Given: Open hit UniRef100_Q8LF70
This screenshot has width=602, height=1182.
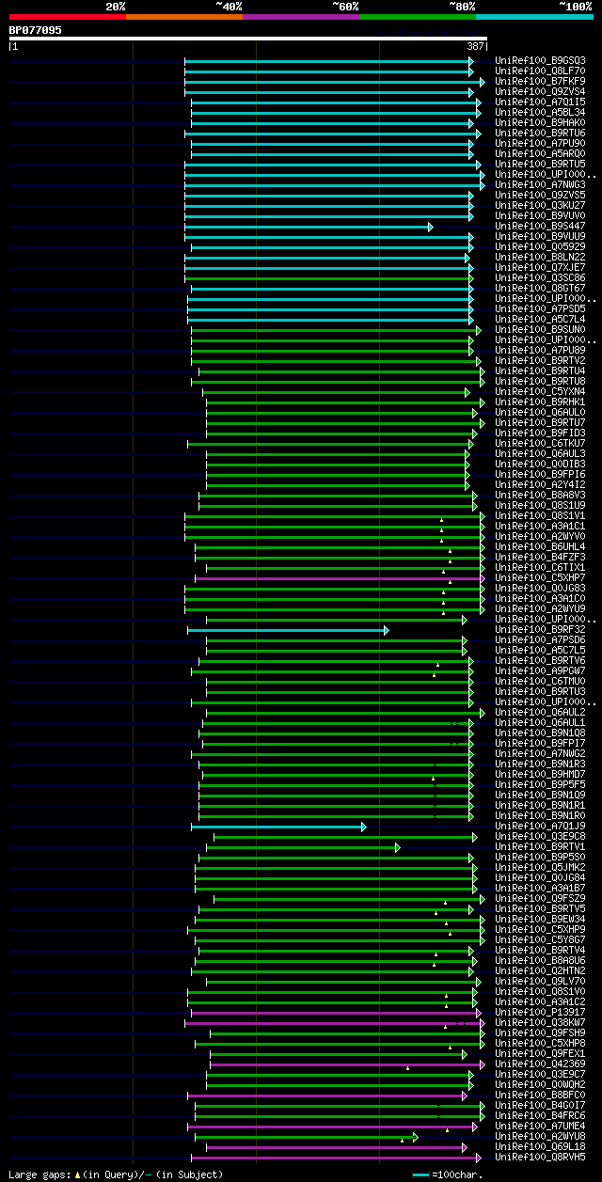Looking at the screenshot, I should point(540,71).
